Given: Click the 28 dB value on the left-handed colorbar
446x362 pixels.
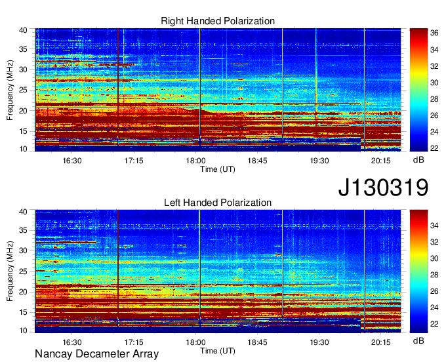Looking at the screenshot, I should point(434,275).
